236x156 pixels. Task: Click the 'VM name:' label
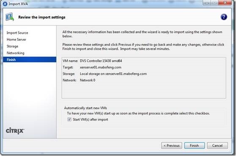coord(70,61)
